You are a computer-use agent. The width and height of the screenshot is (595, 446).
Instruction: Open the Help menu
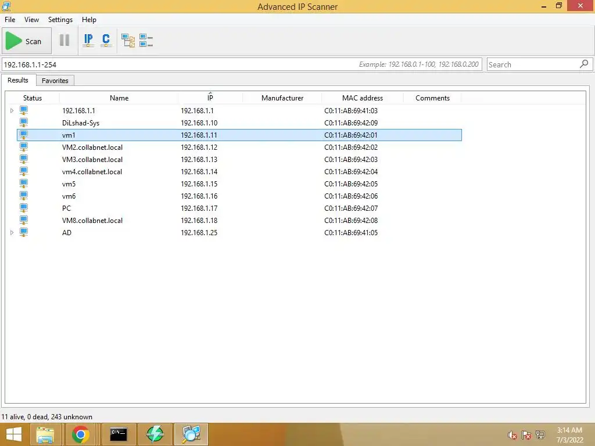pos(89,20)
